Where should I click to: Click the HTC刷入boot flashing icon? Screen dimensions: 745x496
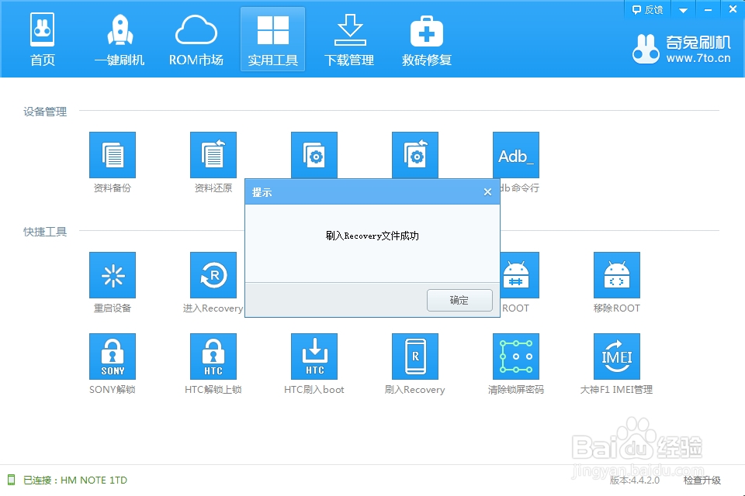[x=314, y=356]
